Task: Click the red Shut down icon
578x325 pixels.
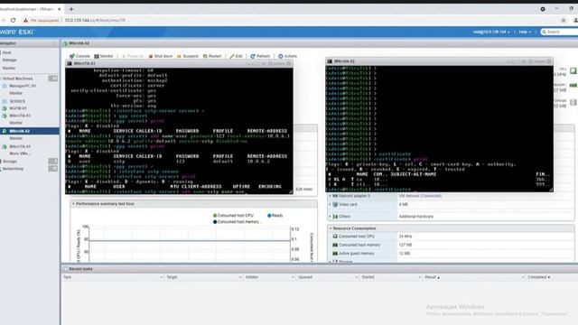Action: click(x=151, y=56)
